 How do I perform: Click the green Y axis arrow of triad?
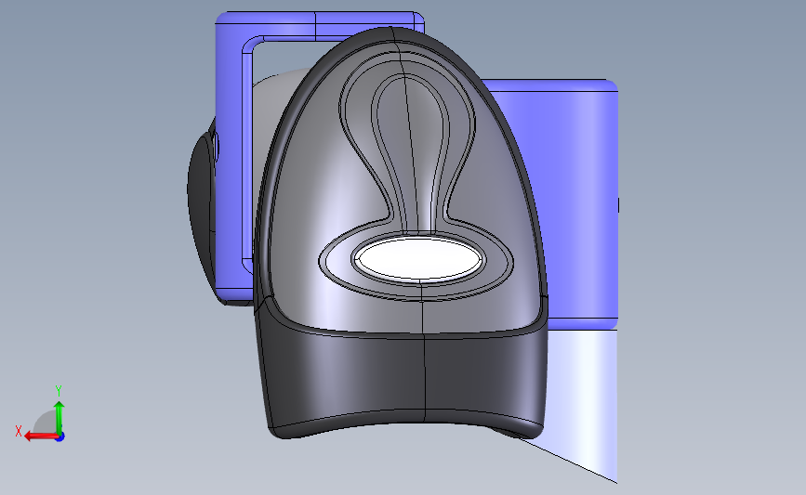click(59, 417)
